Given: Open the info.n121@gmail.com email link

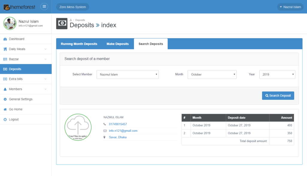Looking at the screenshot, I should (123, 131).
